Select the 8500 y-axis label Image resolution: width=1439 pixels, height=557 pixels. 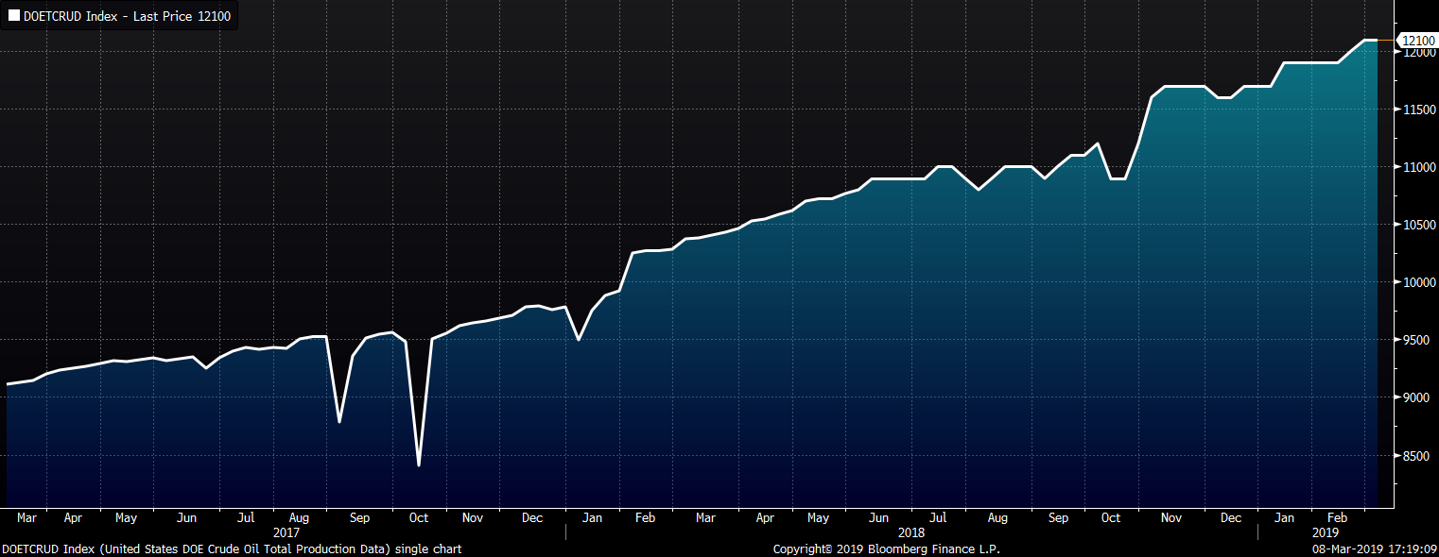point(1415,456)
